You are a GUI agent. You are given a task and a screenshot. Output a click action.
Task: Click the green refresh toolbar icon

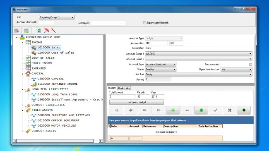(x=39, y=31)
